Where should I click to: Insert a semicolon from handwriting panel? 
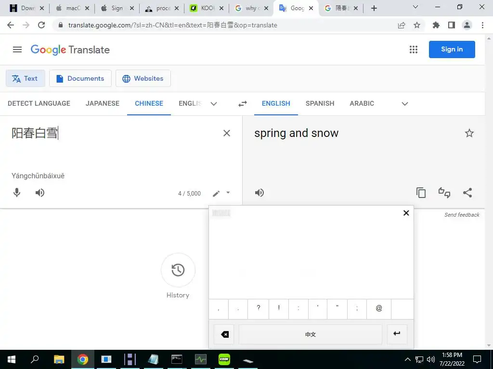[x=357, y=308]
